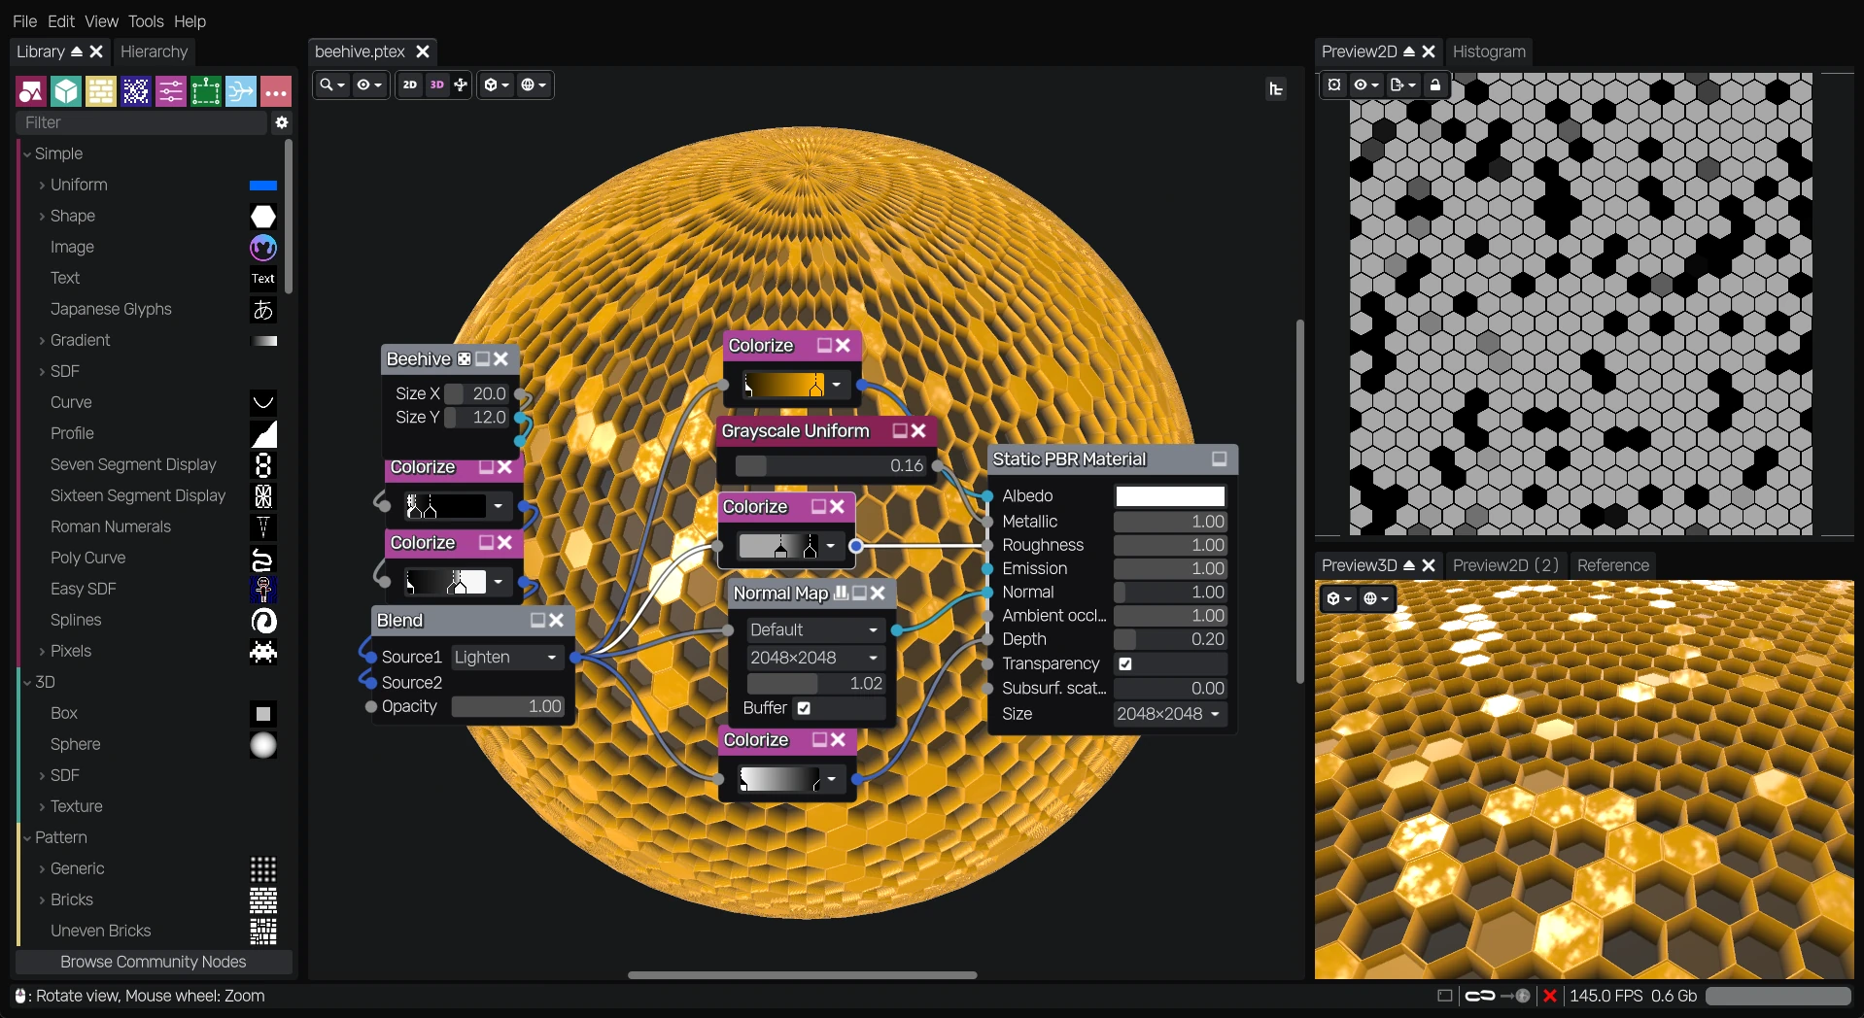Screen dimensions: 1864x1018
Task: Click the Noise pattern category icon
Action: pos(135,90)
